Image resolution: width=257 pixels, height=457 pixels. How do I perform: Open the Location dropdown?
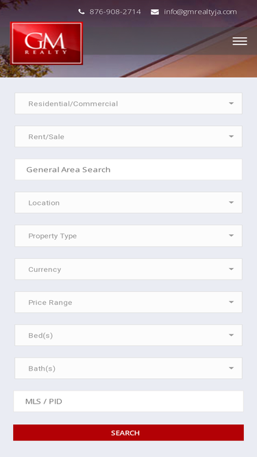[129, 203]
